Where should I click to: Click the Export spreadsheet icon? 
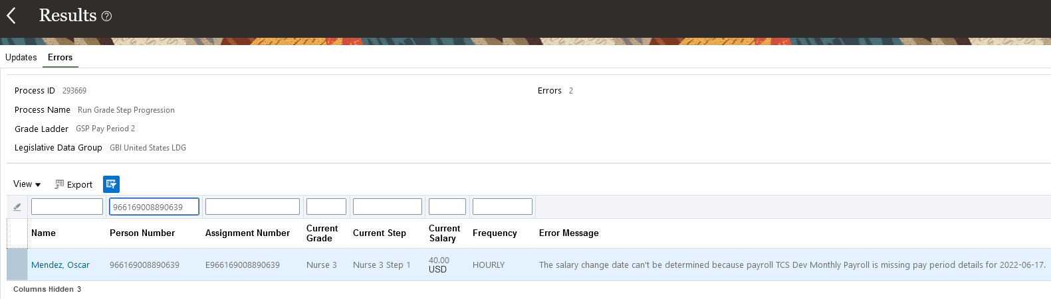tap(59, 184)
